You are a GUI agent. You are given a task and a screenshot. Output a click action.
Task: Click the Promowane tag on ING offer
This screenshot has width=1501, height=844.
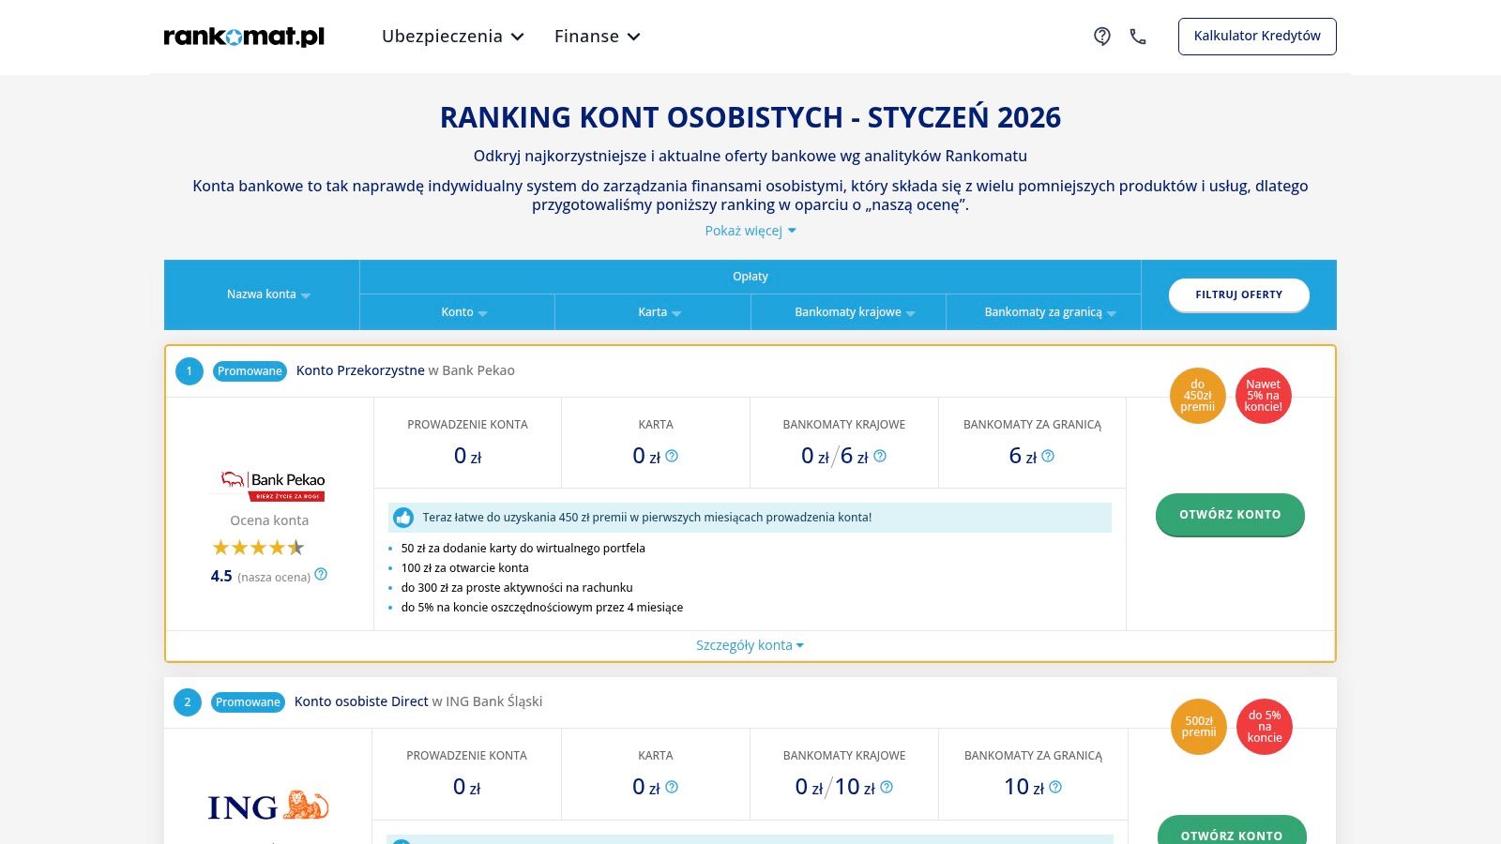point(248,702)
